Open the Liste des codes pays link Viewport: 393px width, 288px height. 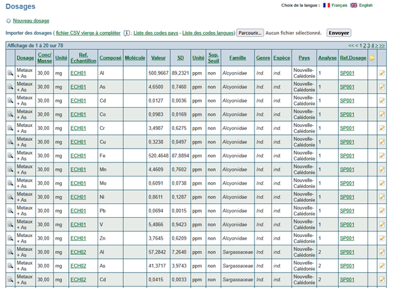point(156,33)
